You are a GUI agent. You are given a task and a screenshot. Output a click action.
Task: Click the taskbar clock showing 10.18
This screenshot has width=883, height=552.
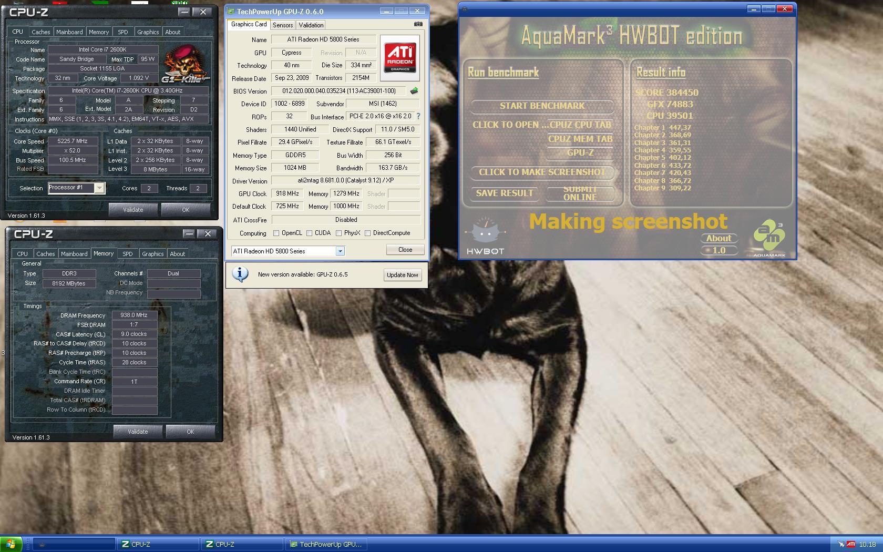tap(867, 545)
